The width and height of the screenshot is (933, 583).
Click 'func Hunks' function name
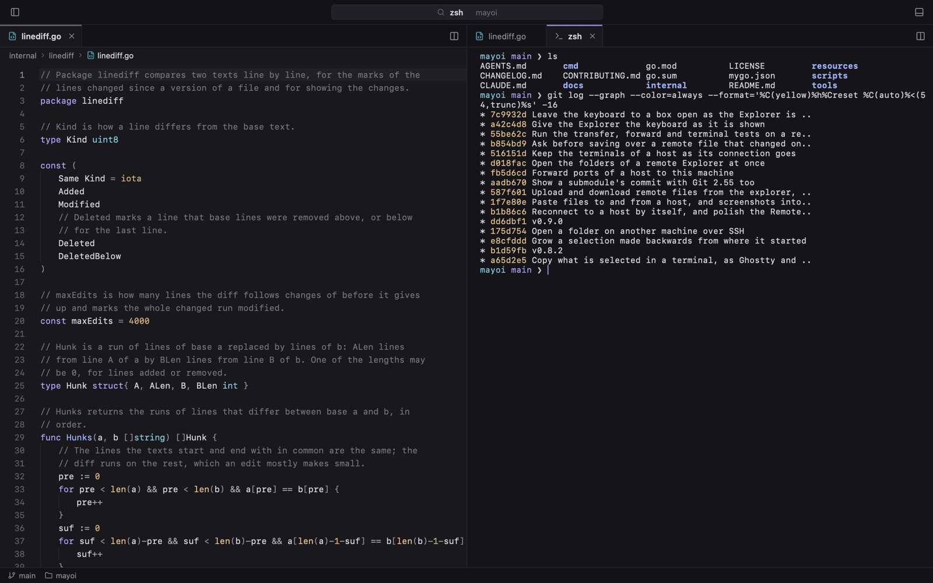tap(79, 437)
